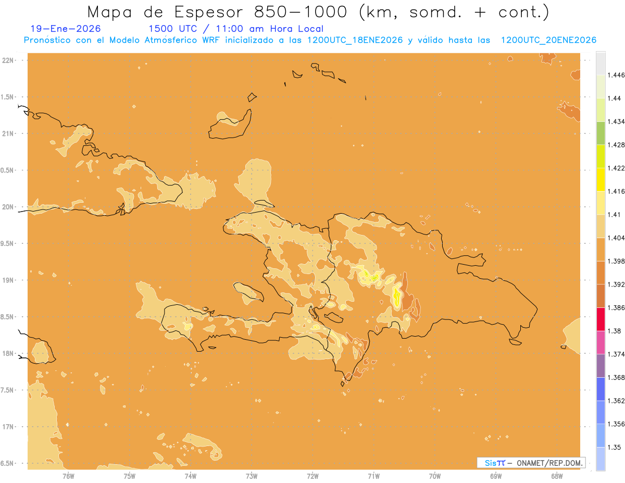Viewport: 625px width, 483px height.
Task: Select the 19N latitude label
Action: tap(9, 280)
